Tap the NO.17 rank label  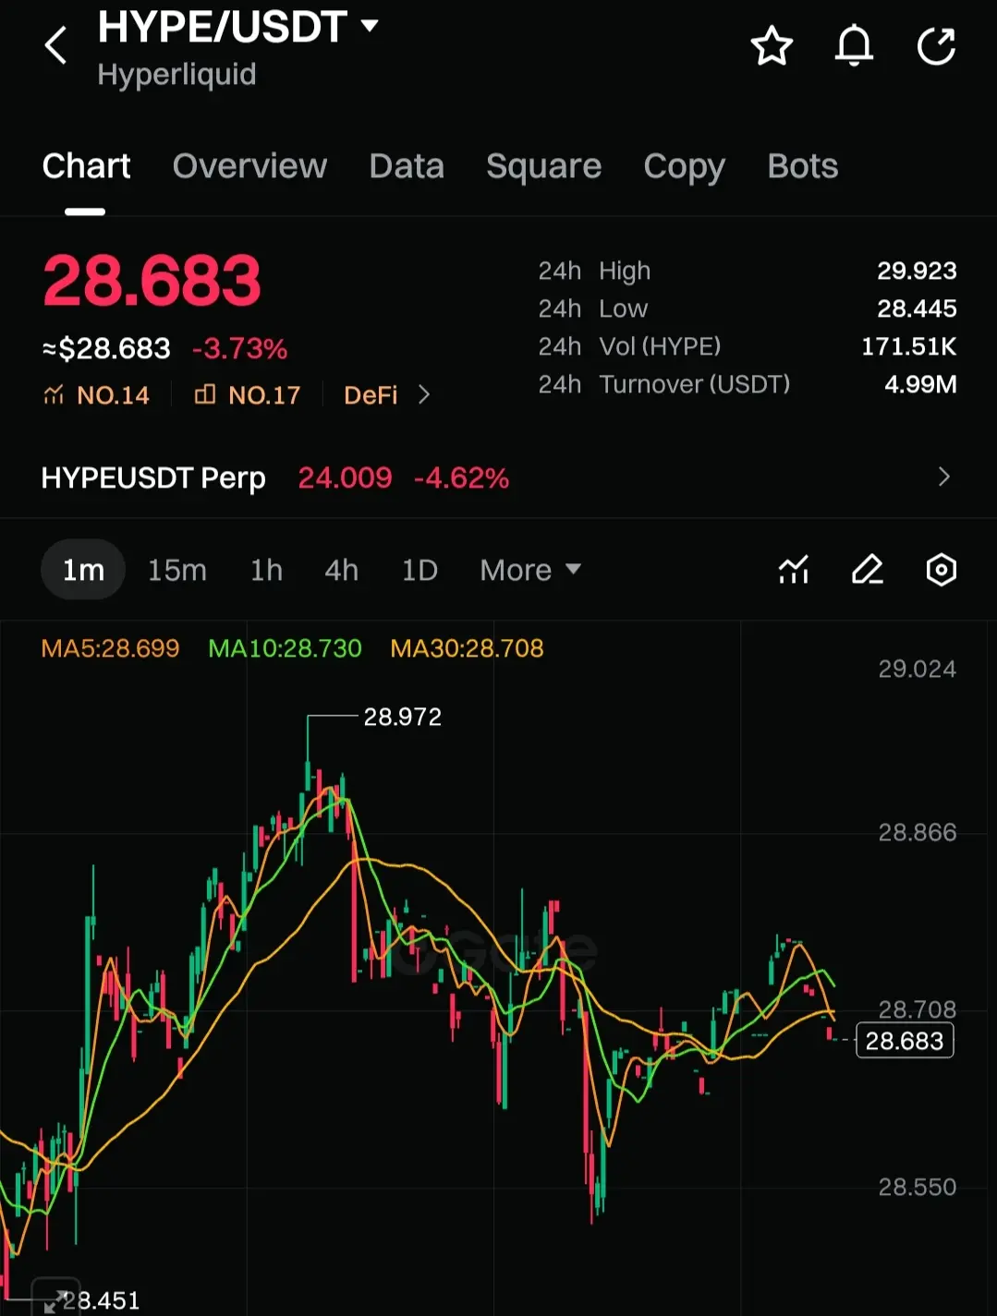click(264, 395)
